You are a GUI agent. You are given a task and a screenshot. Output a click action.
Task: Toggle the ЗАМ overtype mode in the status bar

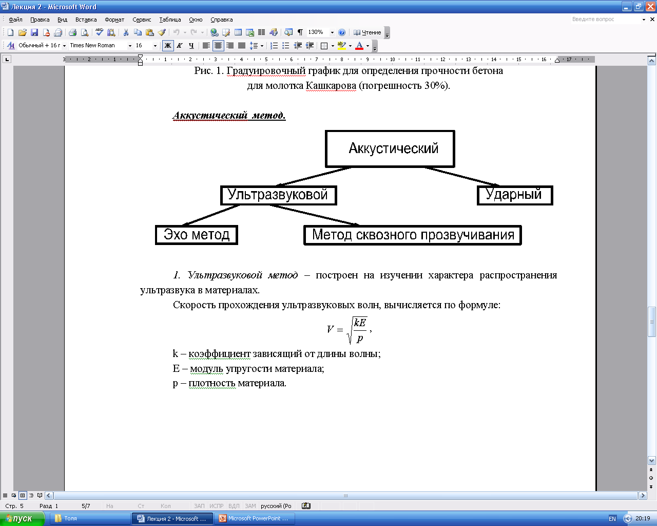tap(250, 506)
